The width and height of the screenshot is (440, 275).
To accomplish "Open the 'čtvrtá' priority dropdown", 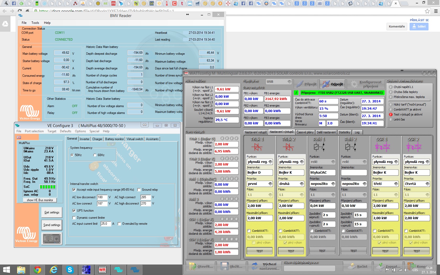I will tap(417, 184).
